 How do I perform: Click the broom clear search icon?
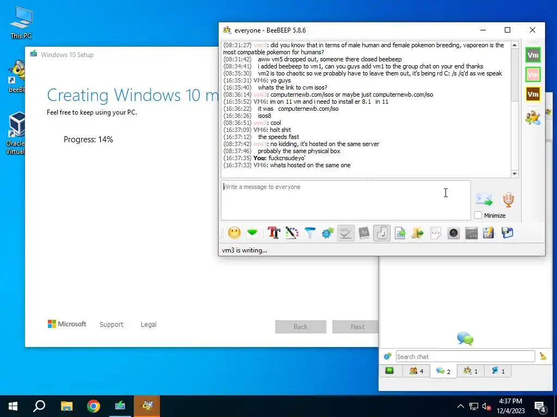click(x=543, y=356)
